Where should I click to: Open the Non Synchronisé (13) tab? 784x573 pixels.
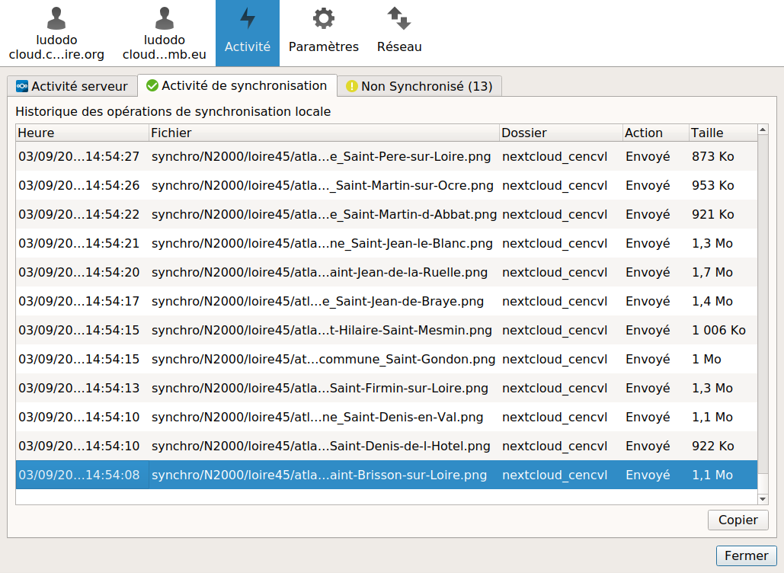[x=419, y=86]
